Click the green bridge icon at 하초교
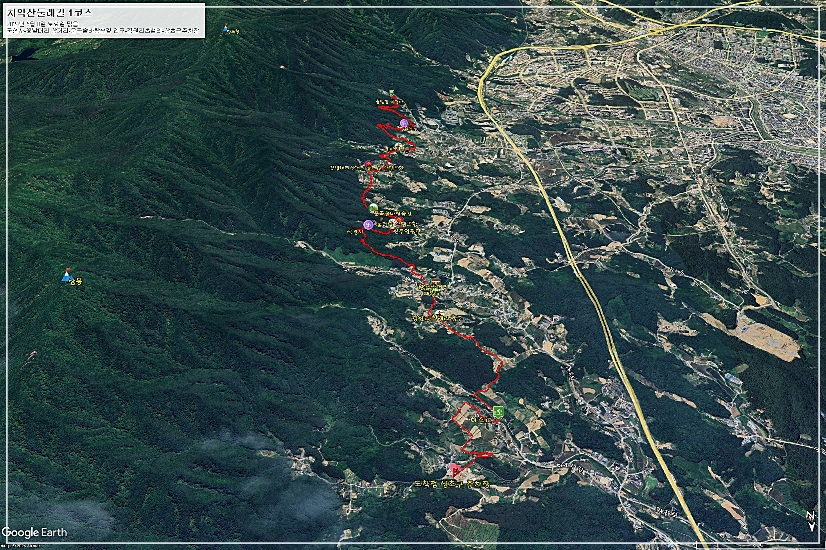The image size is (826, 550). pos(498,412)
